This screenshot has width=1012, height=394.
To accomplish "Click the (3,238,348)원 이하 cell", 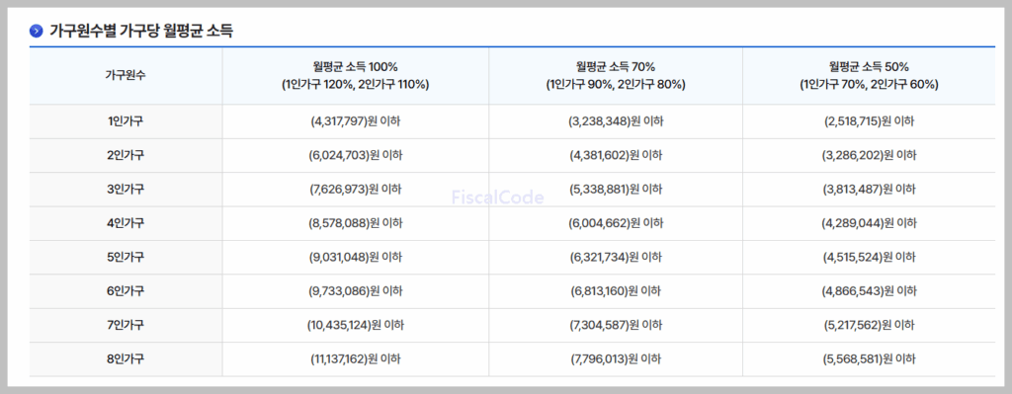I will tap(616, 121).
